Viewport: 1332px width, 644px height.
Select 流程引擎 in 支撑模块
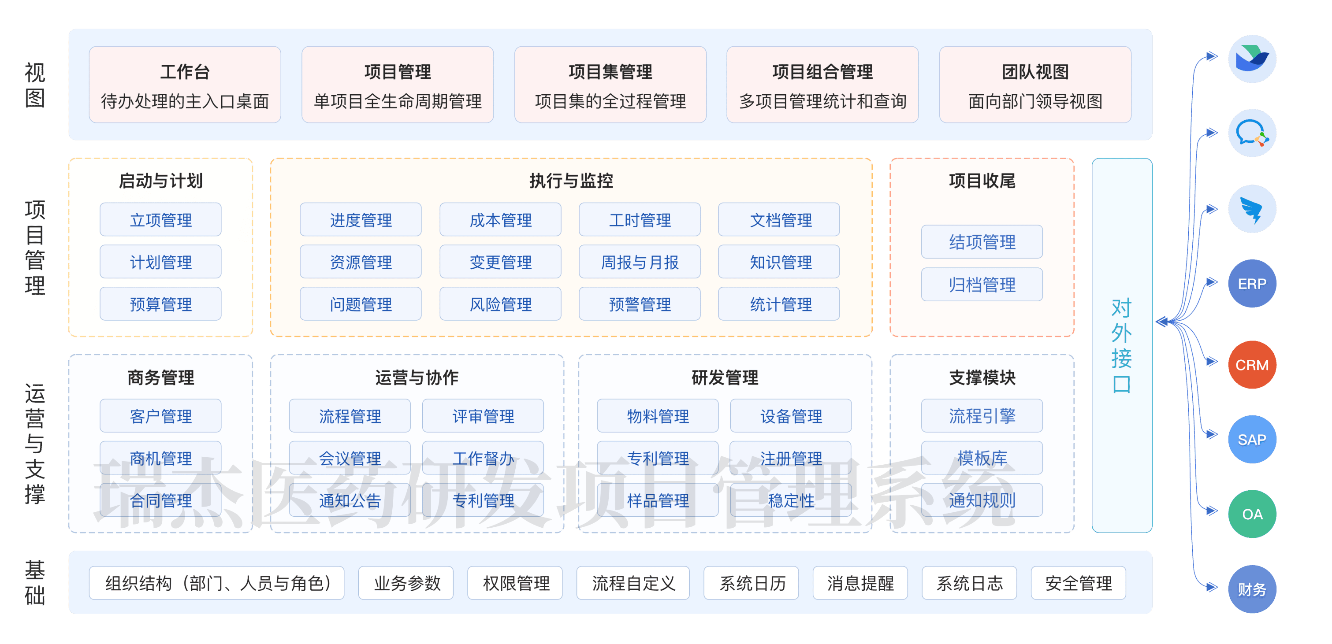[982, 415]
